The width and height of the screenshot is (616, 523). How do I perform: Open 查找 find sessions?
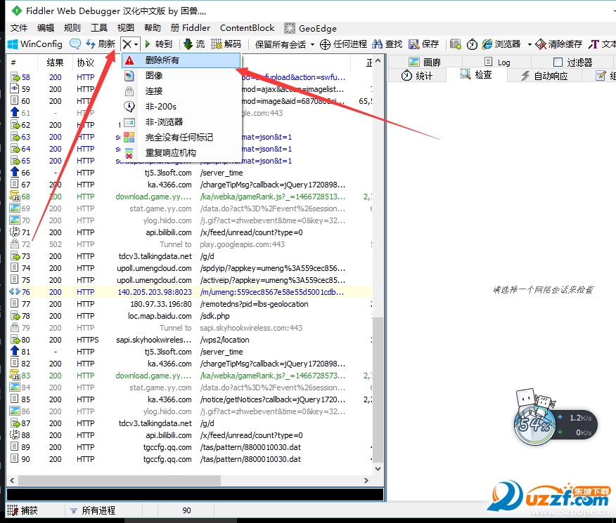387,44
